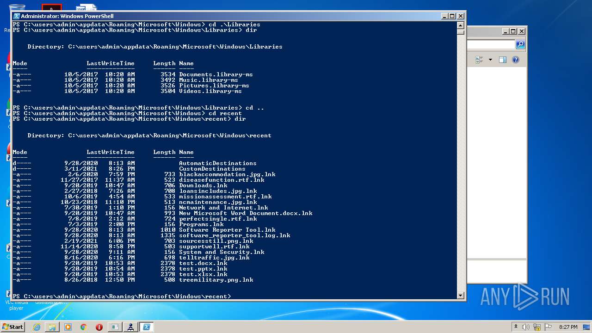Click the PowerShell scrollbar down arrow
Screen dimensions: 592x333
460,295
